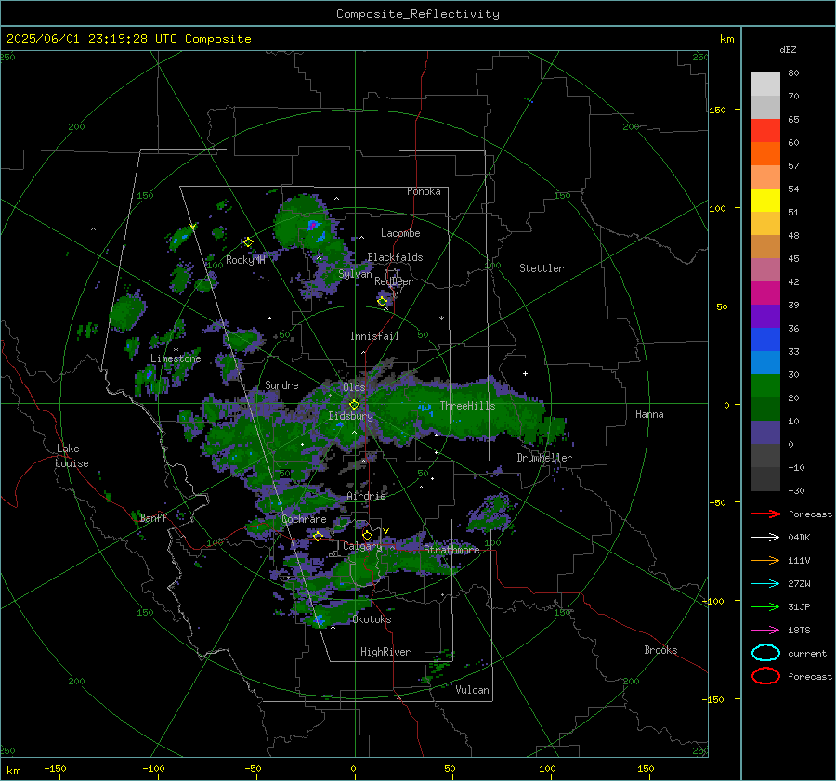Click the yellow diamond marker below RedDeer
The image size is (836, 781).
coord(383,302)
